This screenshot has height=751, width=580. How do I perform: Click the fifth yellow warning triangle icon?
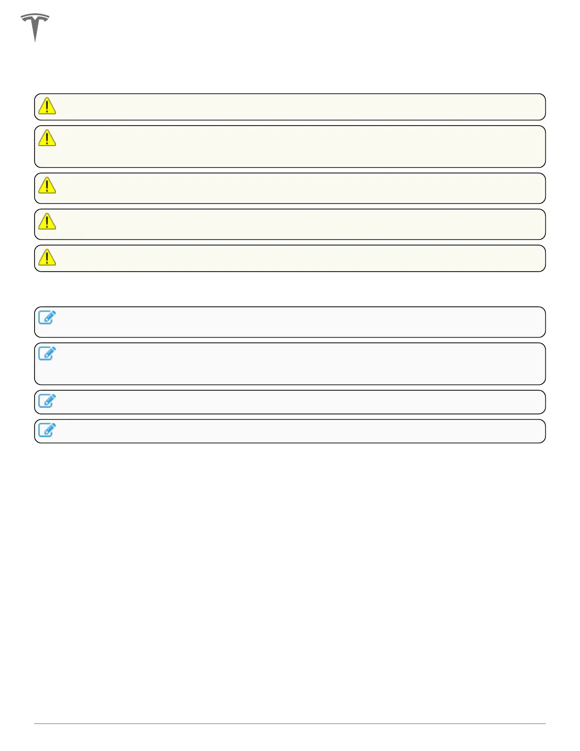click(x=47, y=257)
